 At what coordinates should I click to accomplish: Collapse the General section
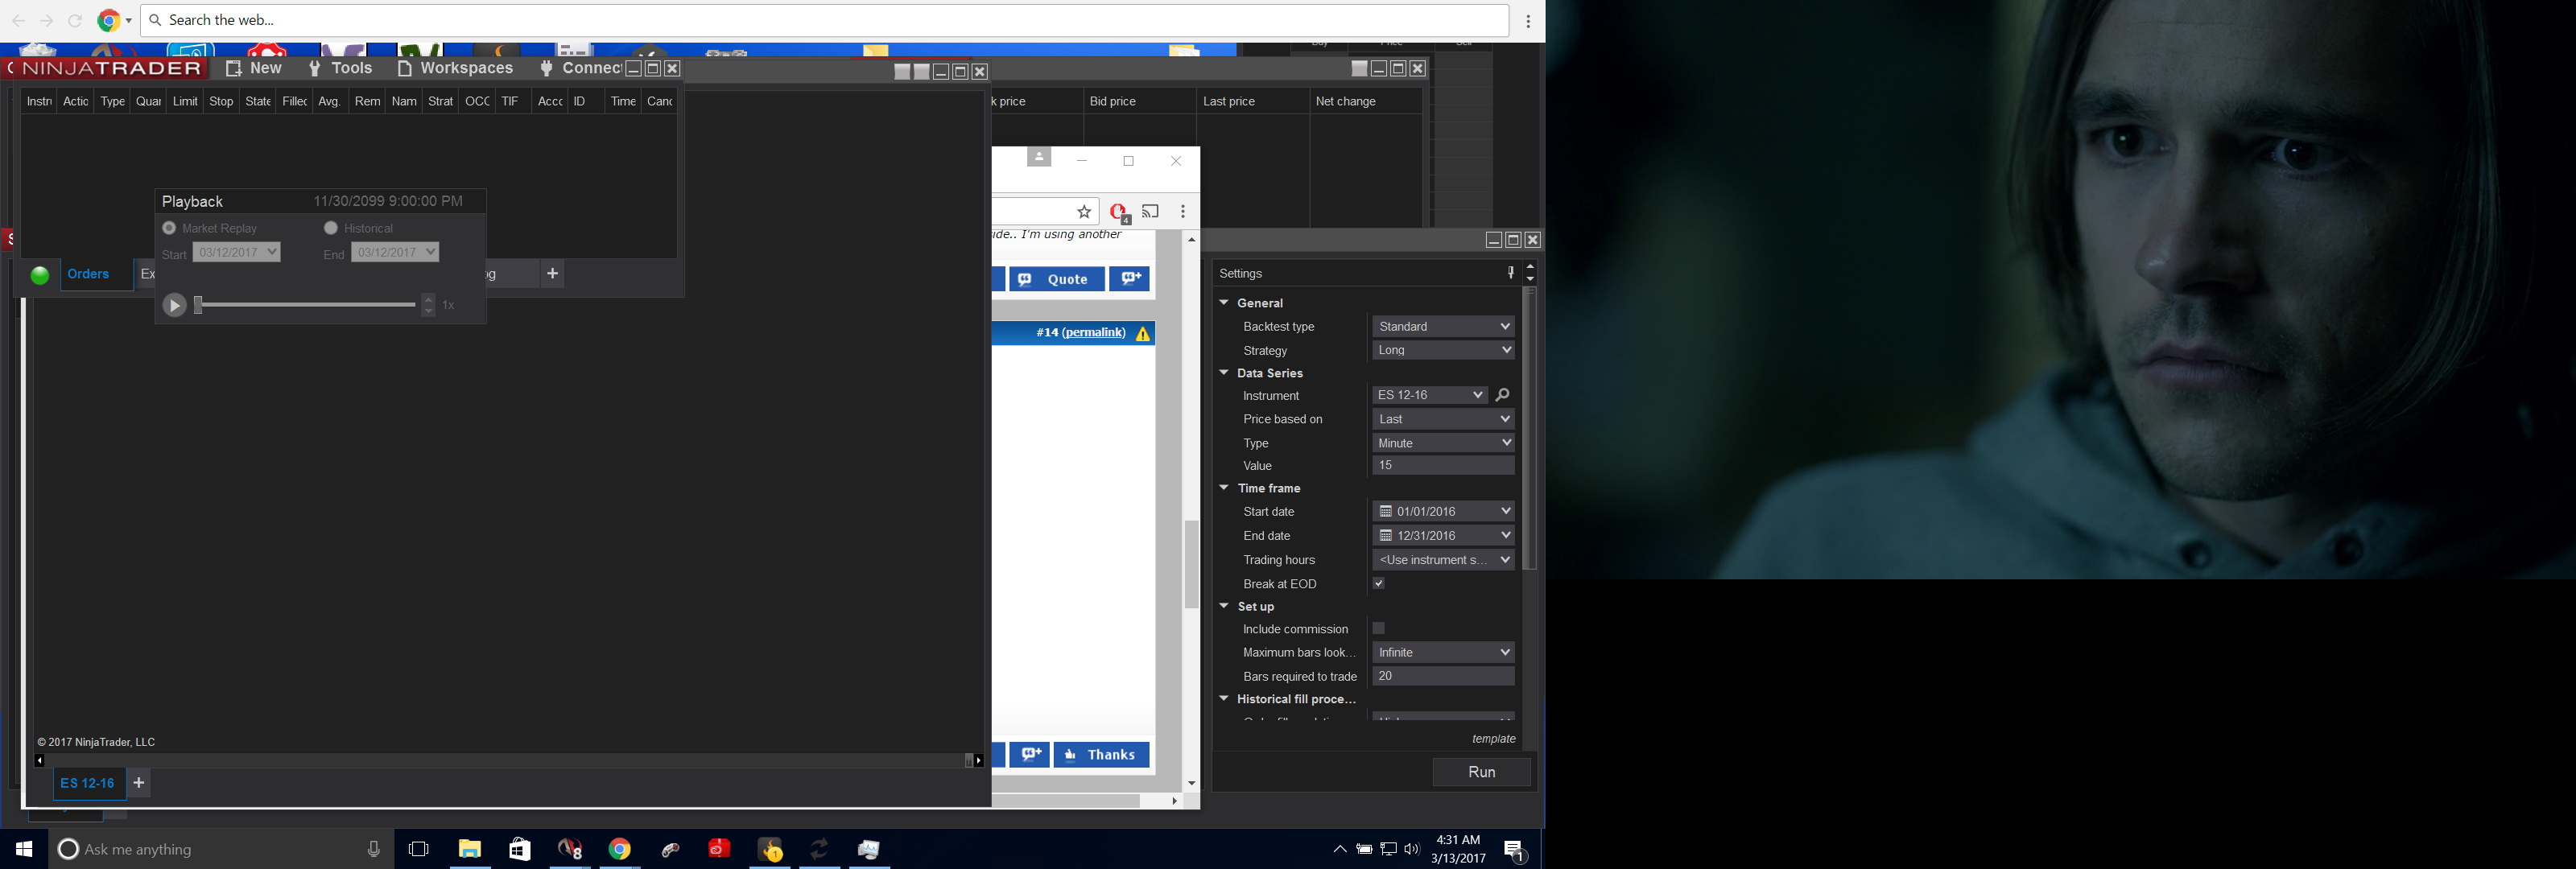tap(1223, 302)
